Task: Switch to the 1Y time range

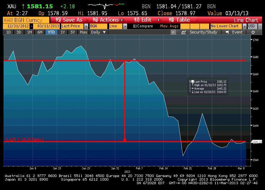Action: (x=63, y=32)
